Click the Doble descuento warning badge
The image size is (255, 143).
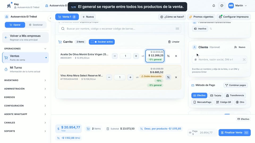click(151, 76)
